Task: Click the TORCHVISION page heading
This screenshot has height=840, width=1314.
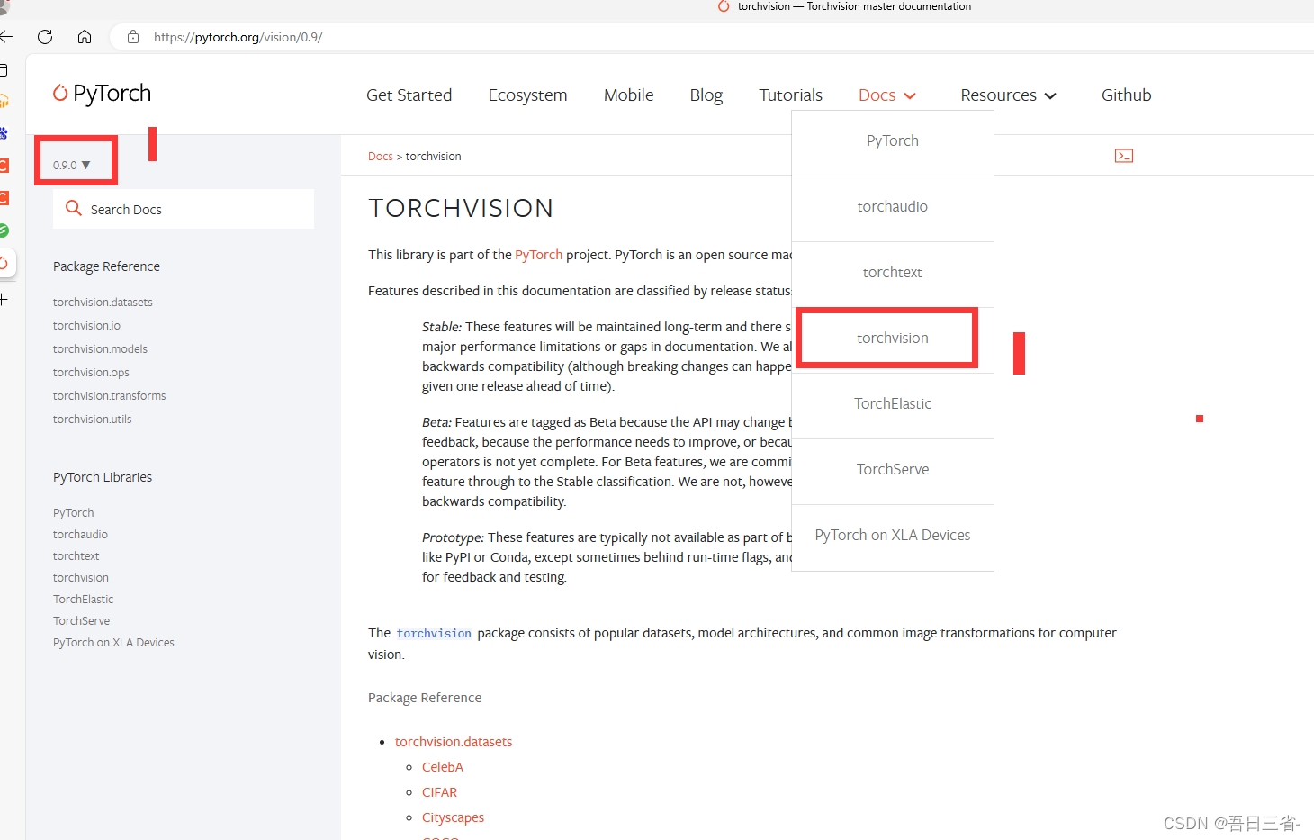Action: click(461, 209)
